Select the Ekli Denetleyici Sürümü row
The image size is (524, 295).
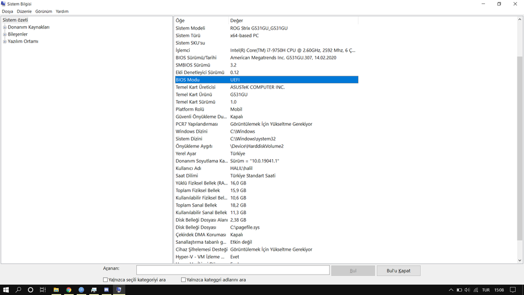point(266,72)
